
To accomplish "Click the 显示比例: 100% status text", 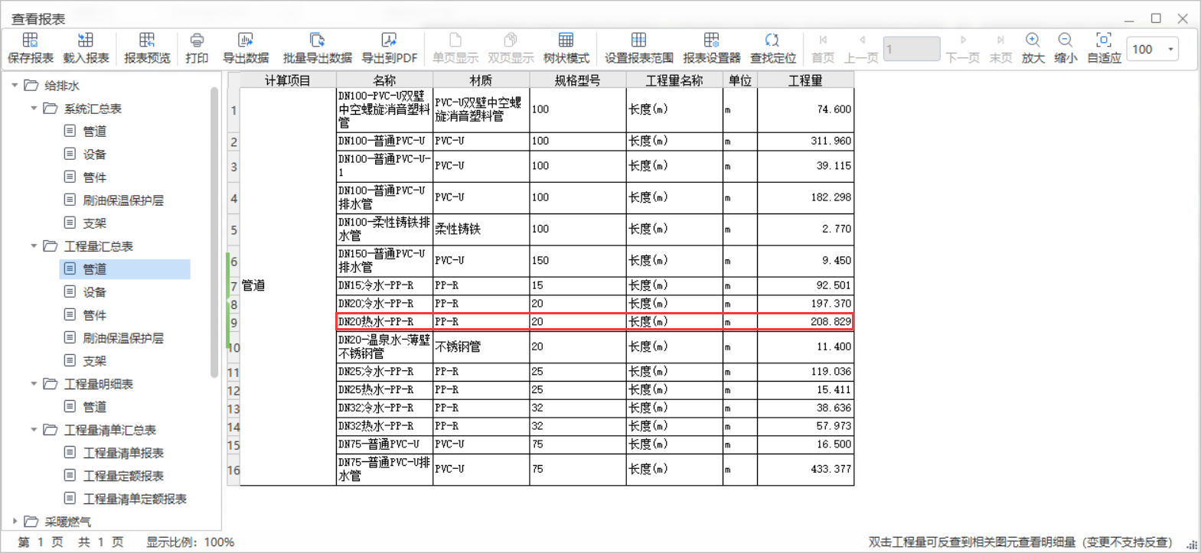I will click(x=190, y=542).
